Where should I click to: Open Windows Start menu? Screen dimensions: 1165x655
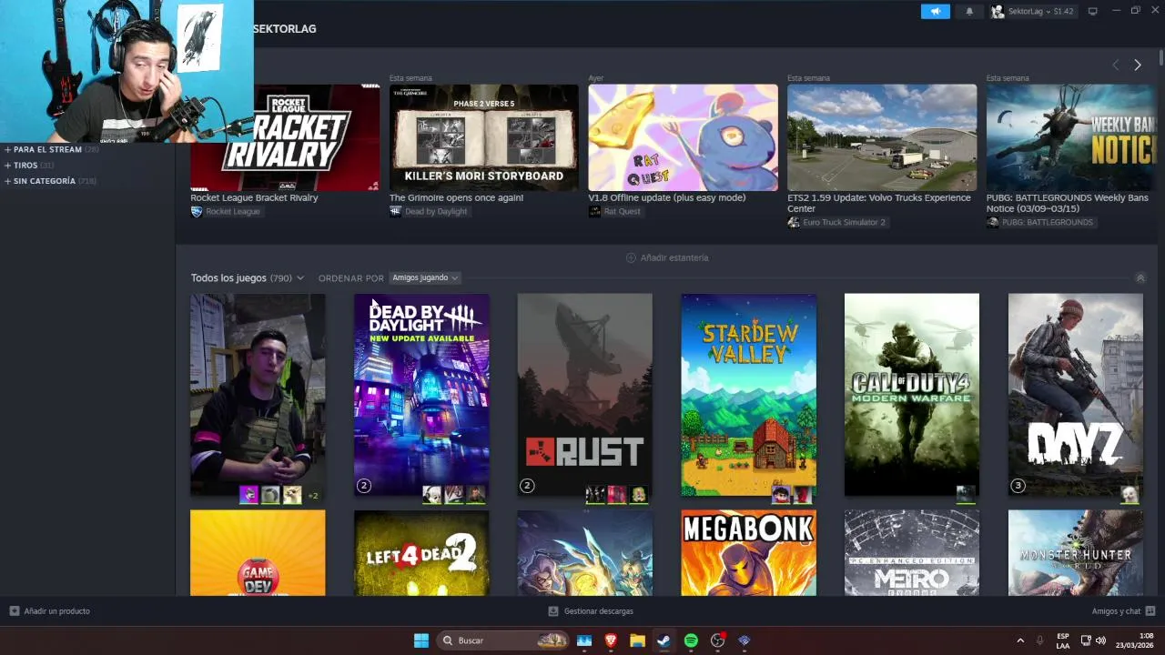click(420, 640)
